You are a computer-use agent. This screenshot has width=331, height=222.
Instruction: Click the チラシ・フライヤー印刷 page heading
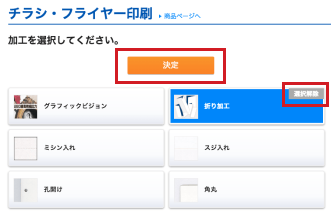[x=80, y=13]
